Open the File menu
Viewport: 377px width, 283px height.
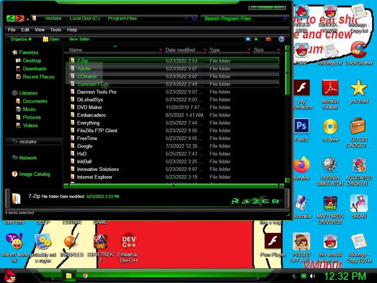[11, 30]
